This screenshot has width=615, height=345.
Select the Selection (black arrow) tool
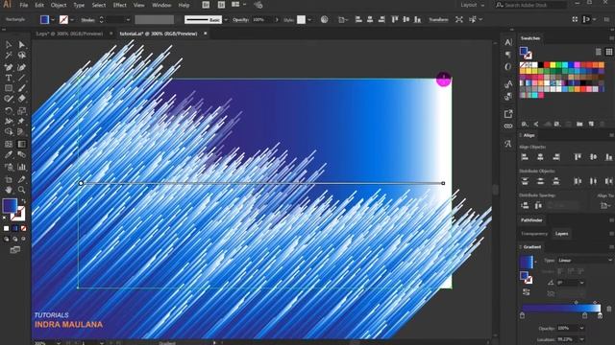9,45
